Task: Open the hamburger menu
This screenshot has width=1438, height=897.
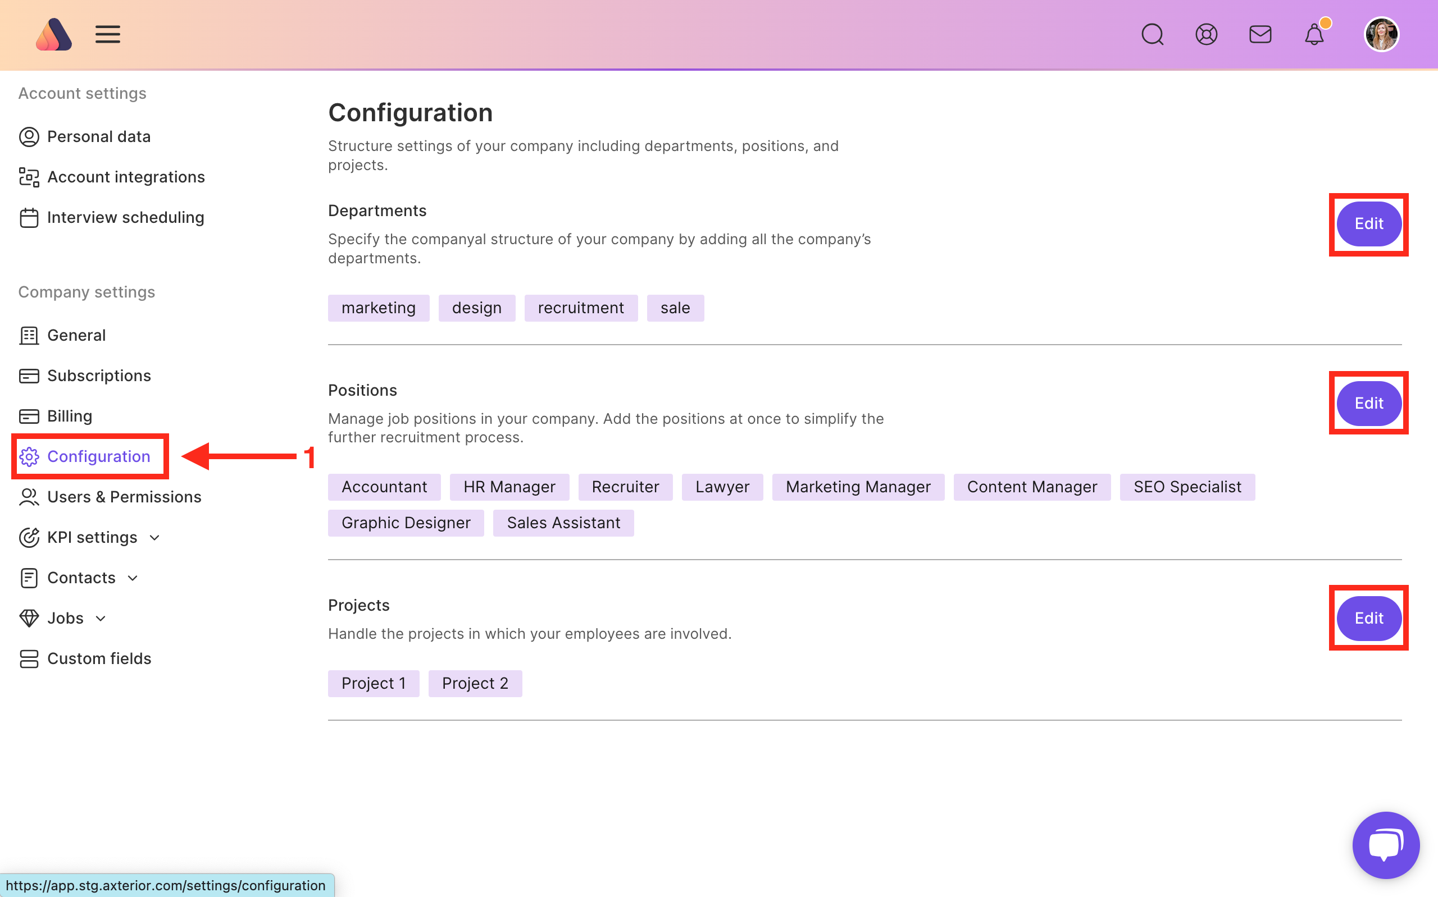Action: point(108,34)
